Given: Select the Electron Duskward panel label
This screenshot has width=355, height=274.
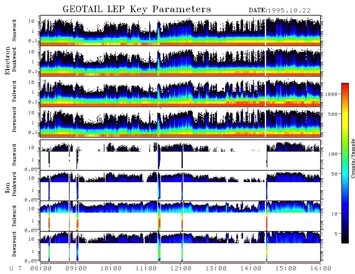Looking at the screenshot, I should 14,59.
